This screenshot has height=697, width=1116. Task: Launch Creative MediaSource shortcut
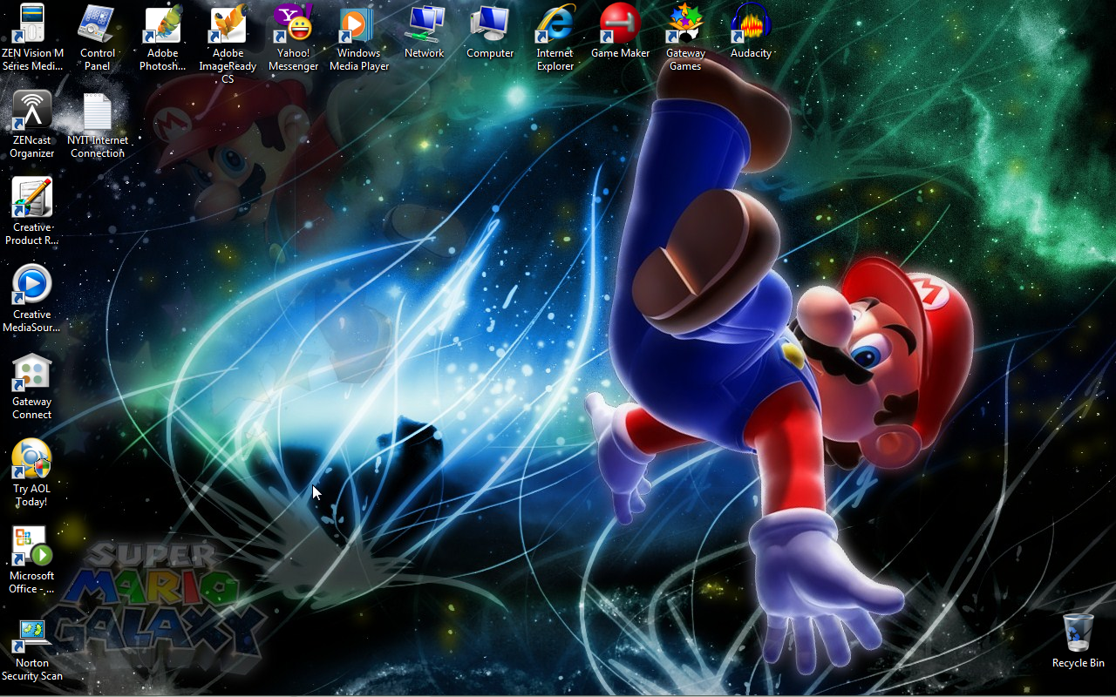pyautogui.click(x=32, y=285)
